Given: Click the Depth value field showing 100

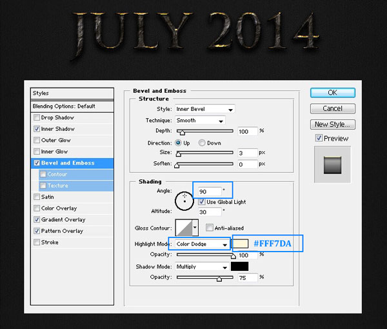Looking at the screenshot, I should click(x=248, y=132).
